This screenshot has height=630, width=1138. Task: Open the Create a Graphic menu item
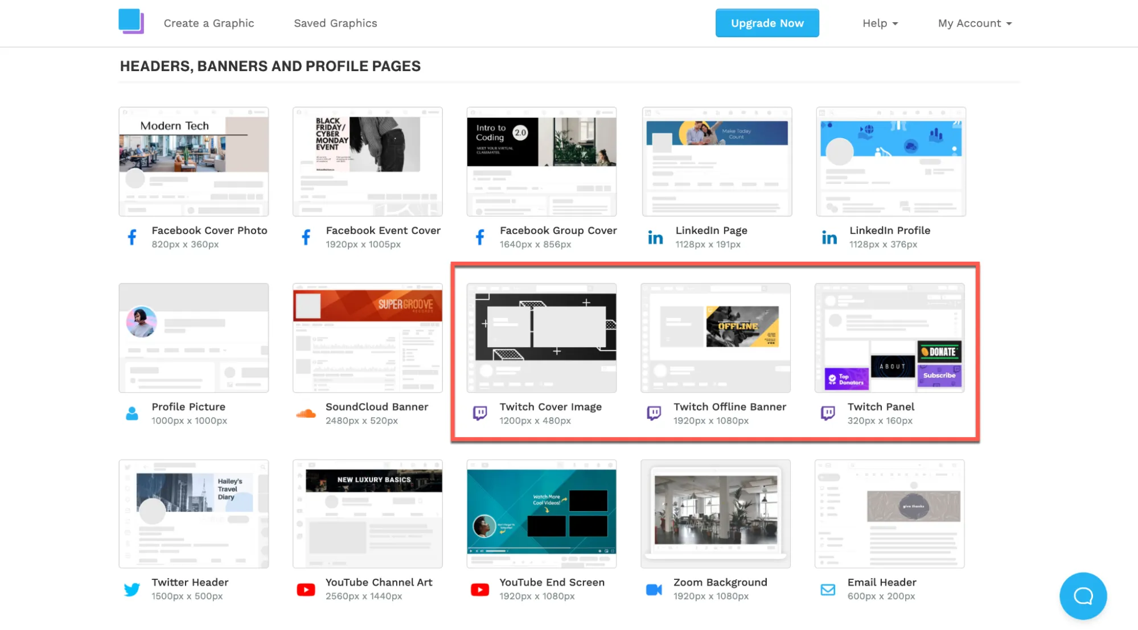(x=209, y=23)
